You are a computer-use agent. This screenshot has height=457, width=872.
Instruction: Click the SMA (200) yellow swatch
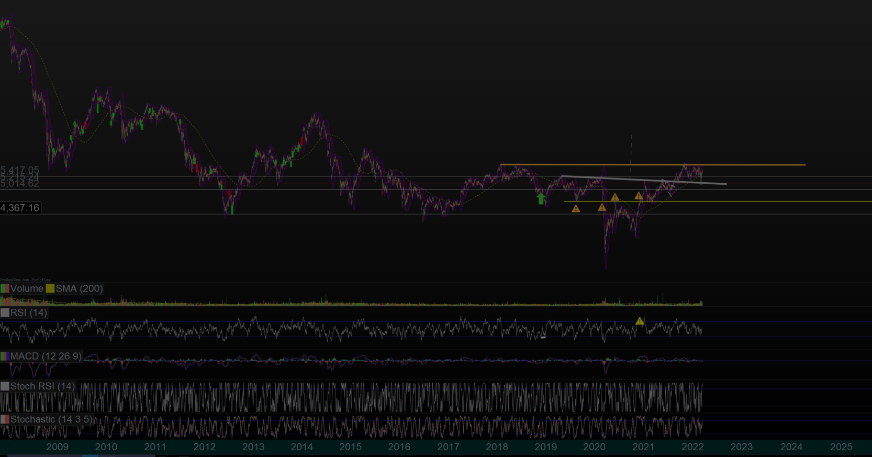pos(50,288)
